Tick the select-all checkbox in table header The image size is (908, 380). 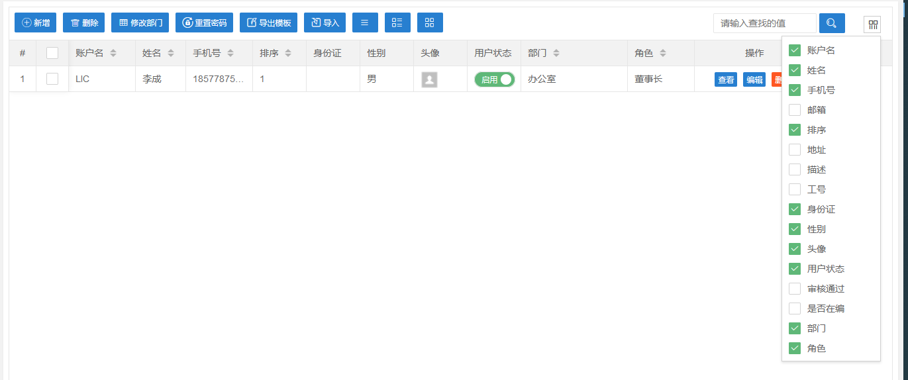[x=52, y=53]
